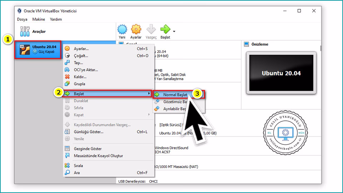Viewport: 343px width, 193px height.
Task: Click the Normal Başlat green arrow icon
Action: point(156,94)
